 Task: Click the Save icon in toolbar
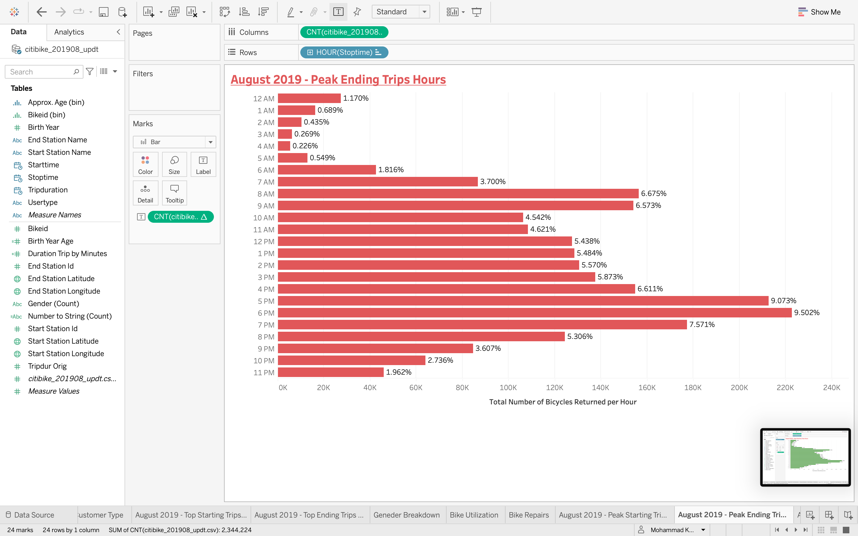104,12
